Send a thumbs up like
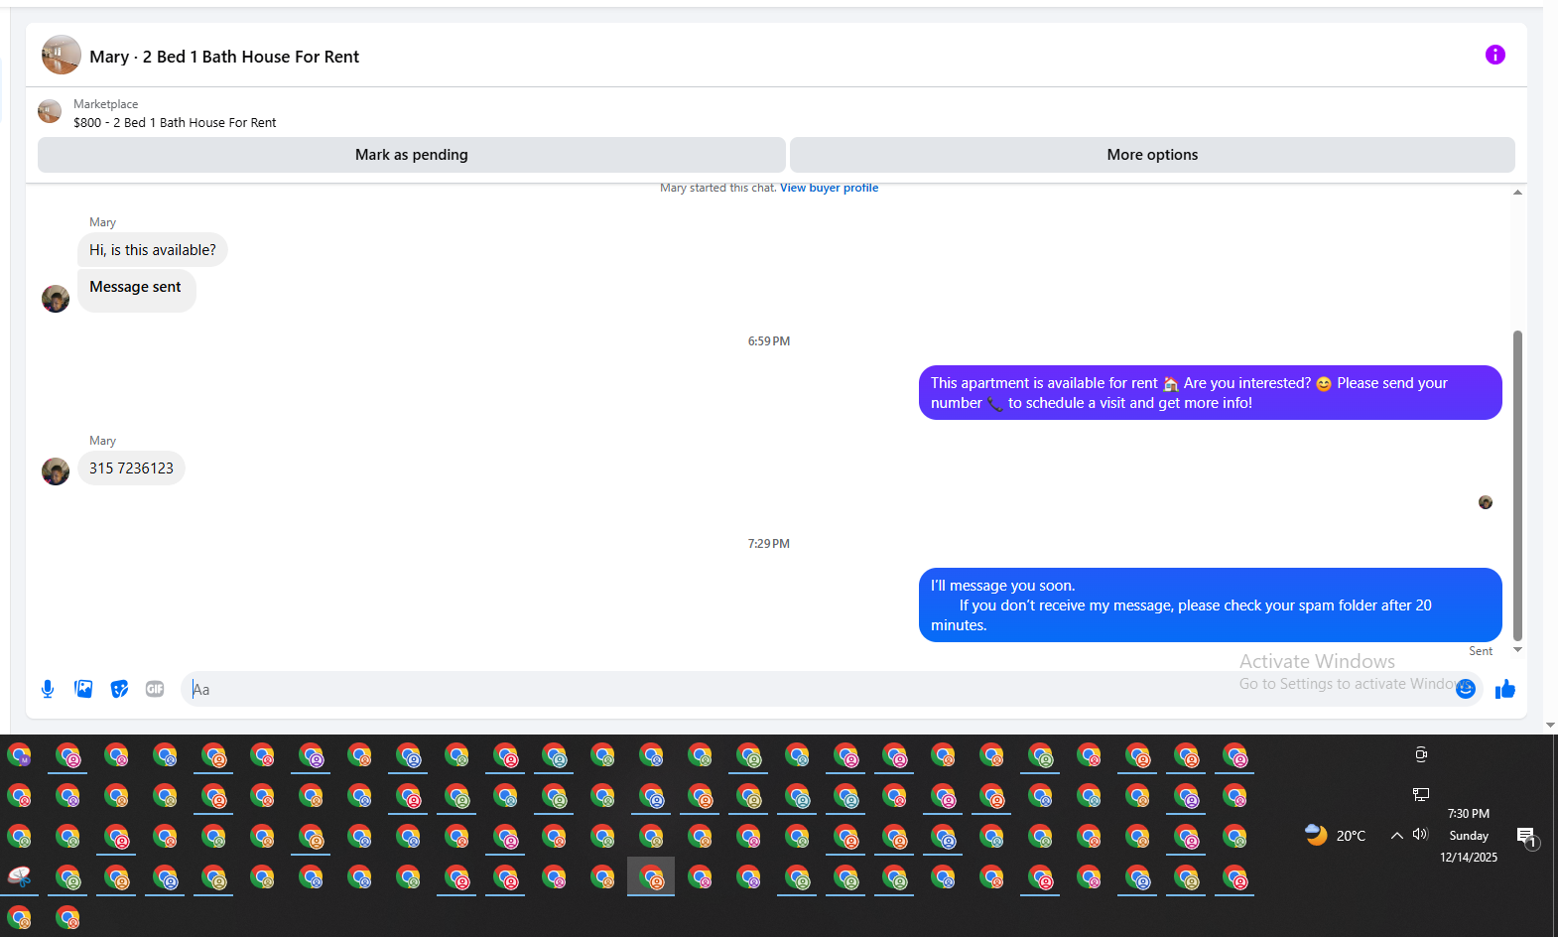 (x=1505, y=689)
